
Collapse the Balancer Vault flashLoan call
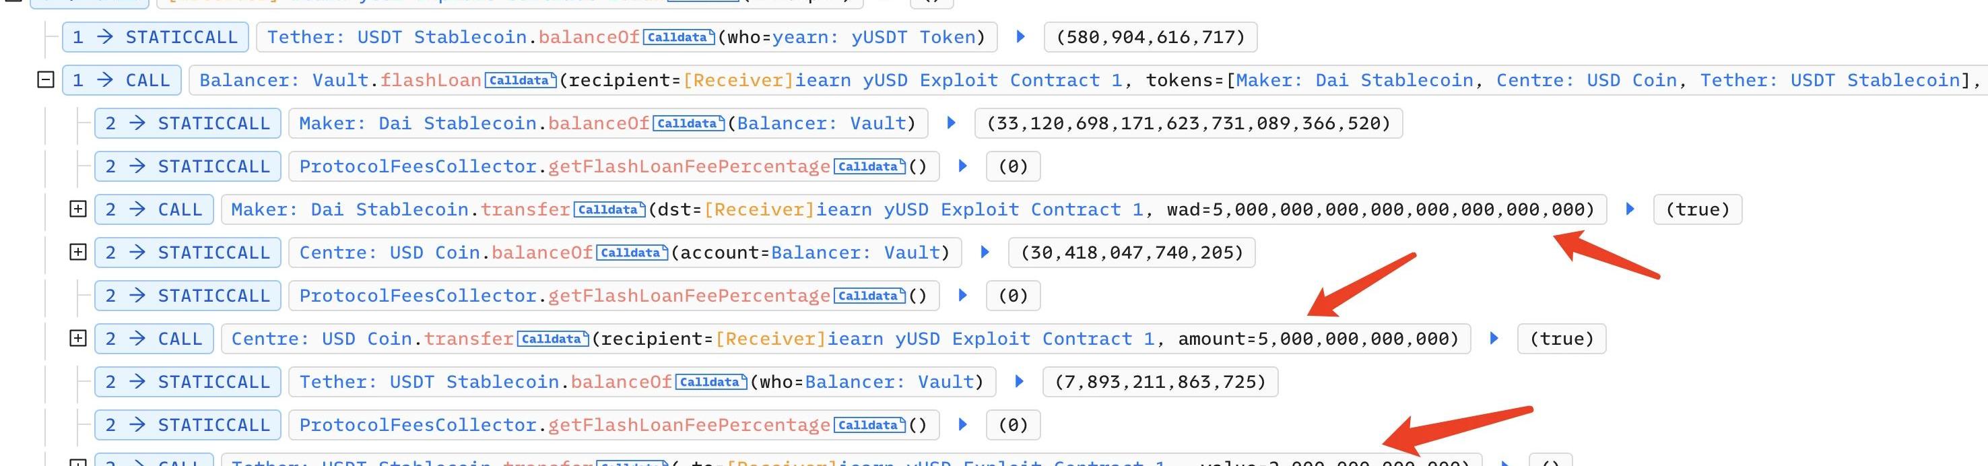(46, 79)
